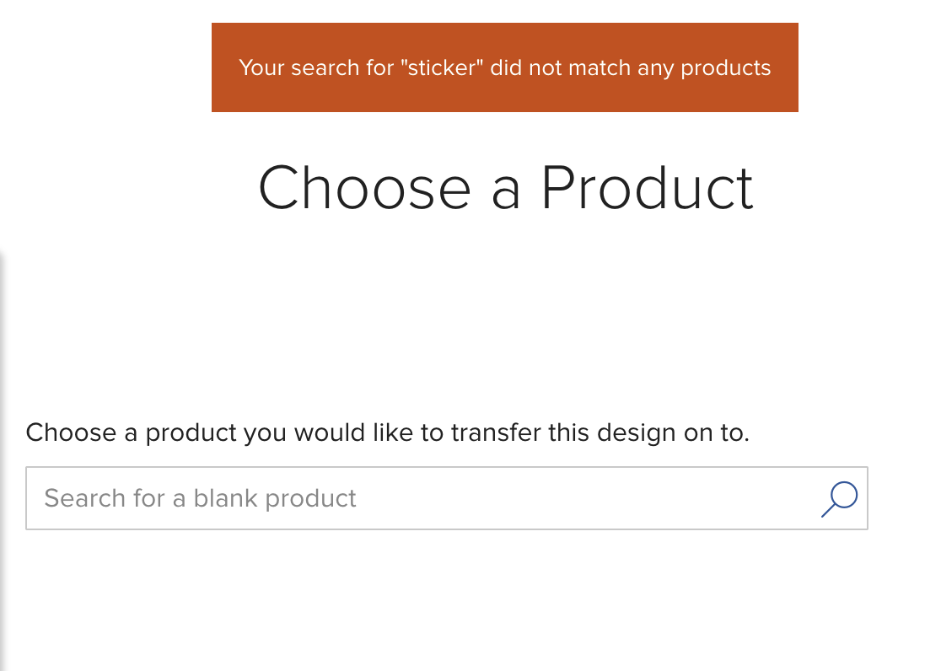Click the gray shadowed panel edge on the left

pos(3,456)
